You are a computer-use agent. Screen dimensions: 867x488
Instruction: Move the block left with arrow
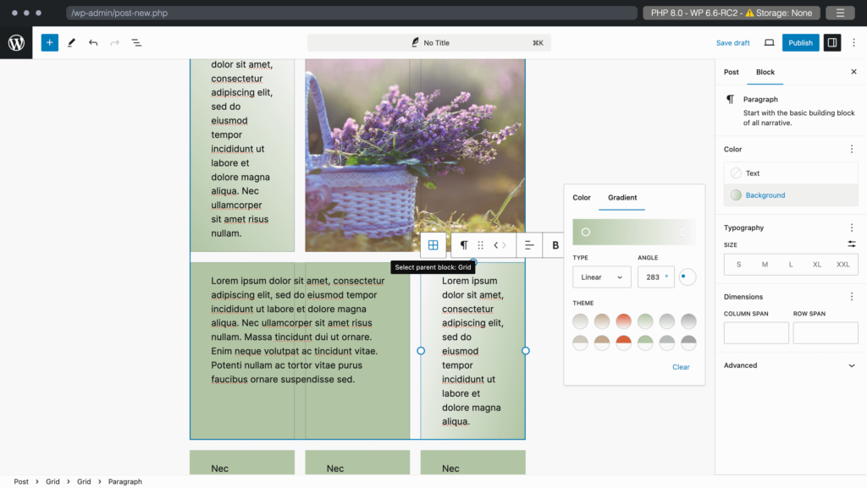[496, 245]
